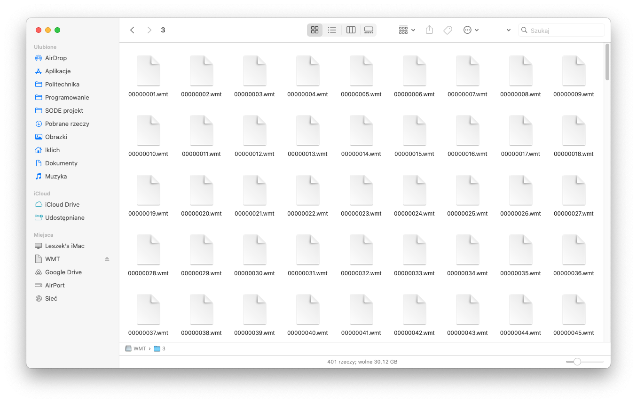Switch to column view
637x403 pixels.
(x=351, y=30)
